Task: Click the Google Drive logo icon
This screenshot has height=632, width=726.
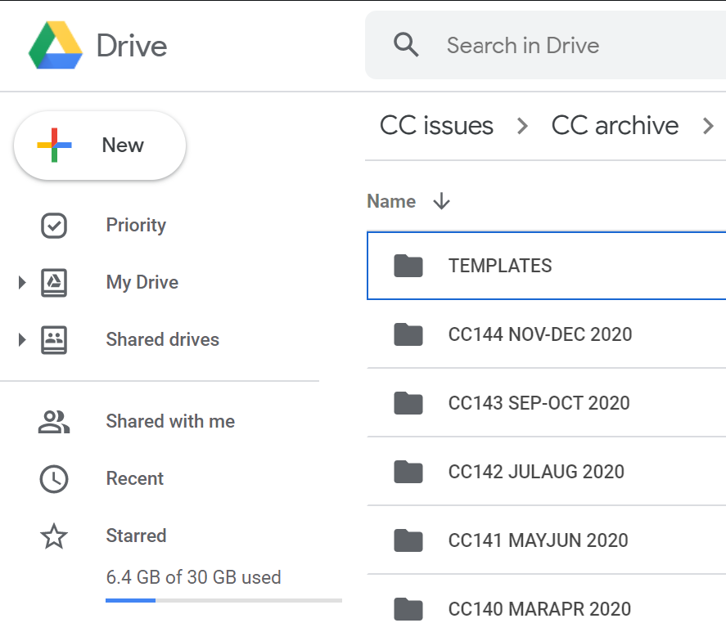Action: pyautogui.click(x=56, y=46)
